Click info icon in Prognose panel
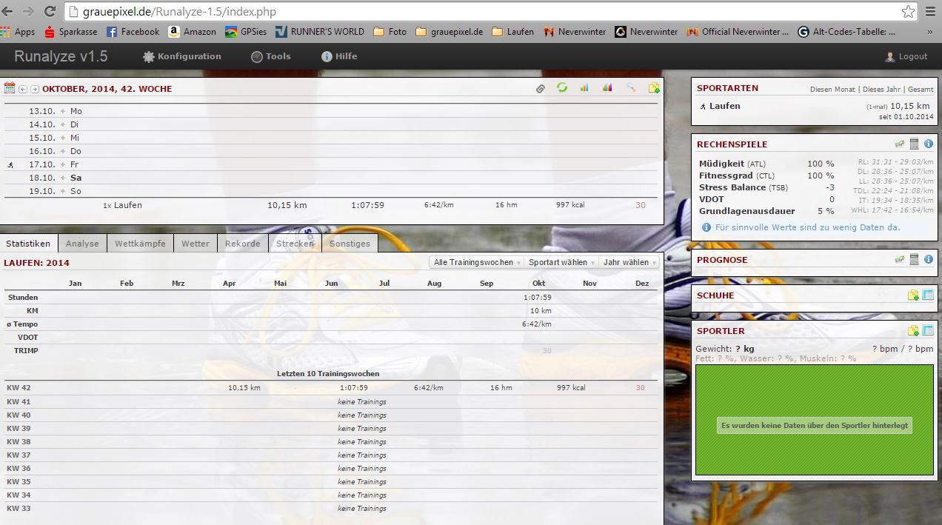The width and height of the screenshot is (942, 525). tap(928, 260)
